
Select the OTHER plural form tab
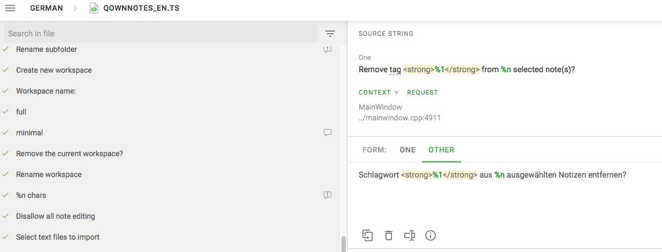[441, 150]
